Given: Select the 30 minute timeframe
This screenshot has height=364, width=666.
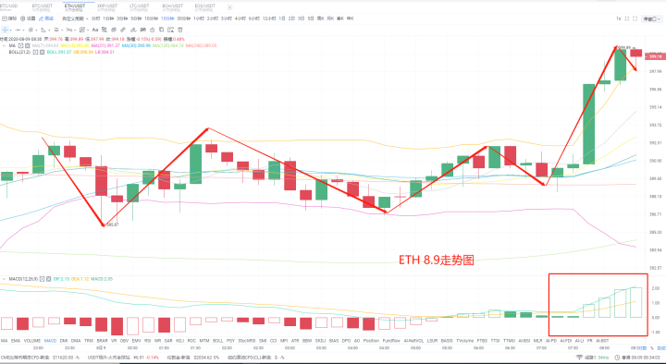Looking at the screenshot, I should [x=184, y=18].
